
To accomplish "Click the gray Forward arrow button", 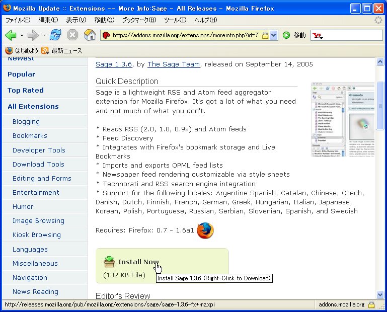I will point(33,35).
